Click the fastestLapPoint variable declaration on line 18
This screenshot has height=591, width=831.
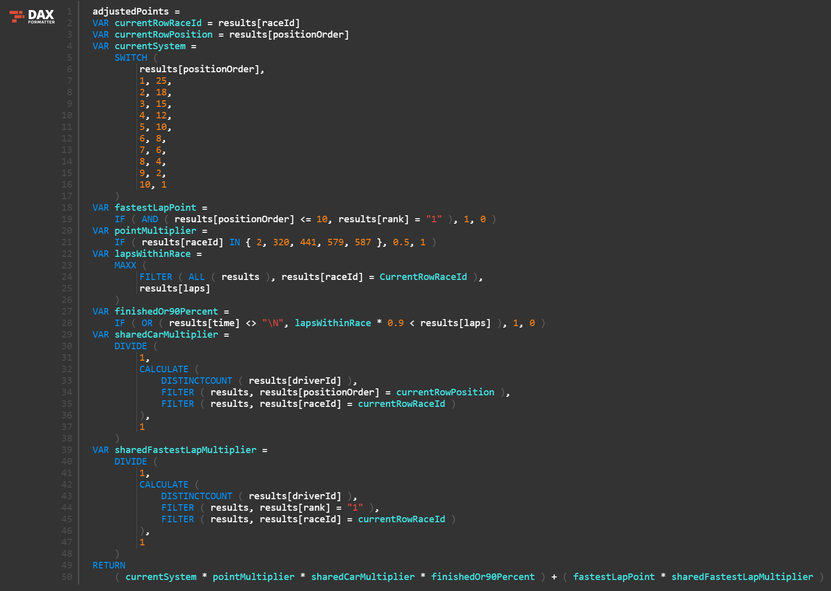click(x=155, y=208)
